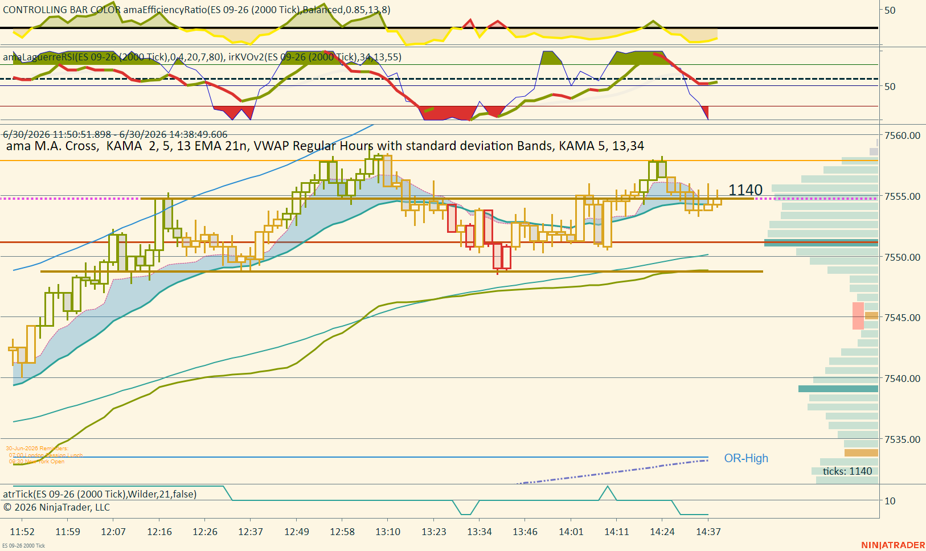Click the 7540.00 price axis label
926x551 pixels.
tap(902, 379)
